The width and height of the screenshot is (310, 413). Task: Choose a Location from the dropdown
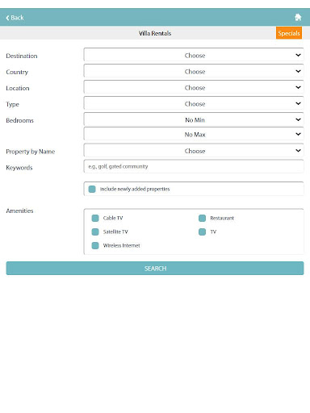[194, 87]
